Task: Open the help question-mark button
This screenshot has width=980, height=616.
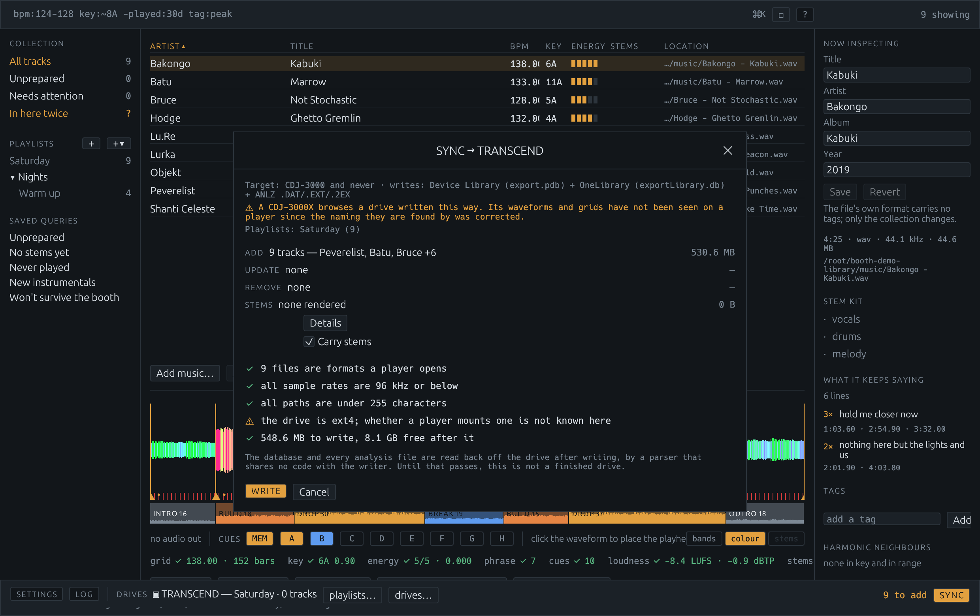Action: tap(805, 15)
